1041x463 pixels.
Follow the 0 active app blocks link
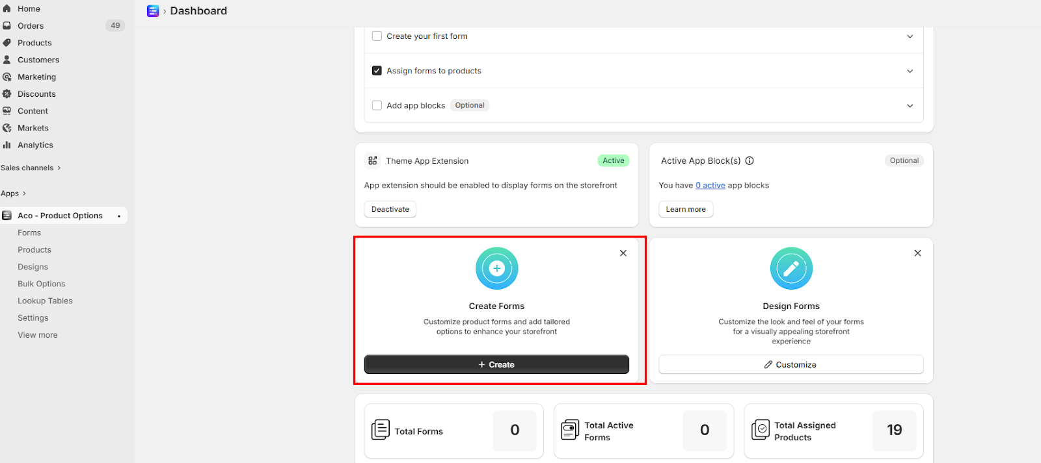click(x=710, y=186)
